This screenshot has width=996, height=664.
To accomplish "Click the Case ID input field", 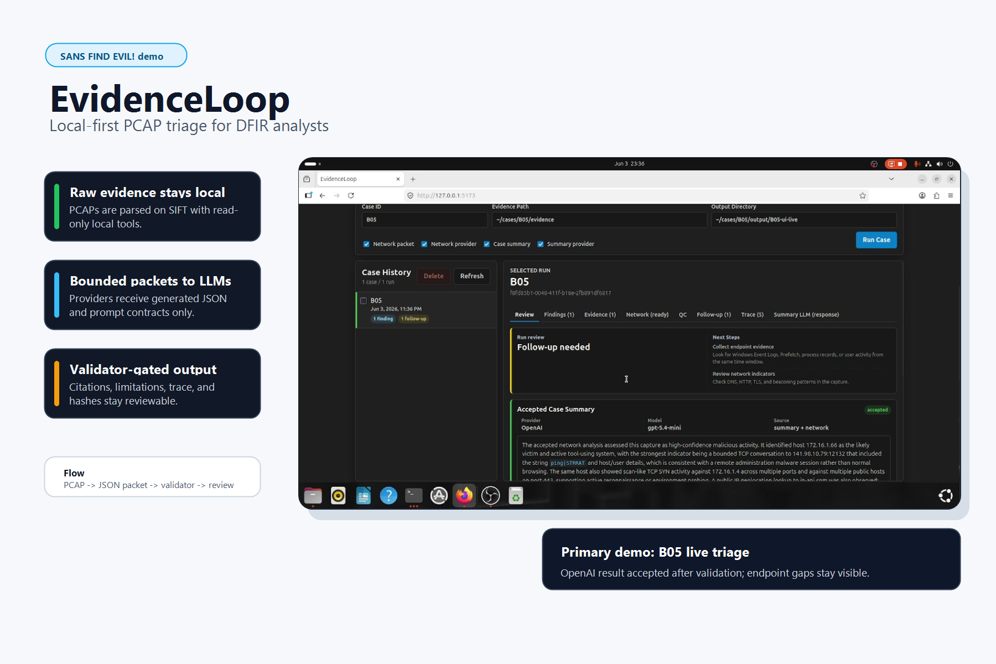I will click(x=424, y=220).
